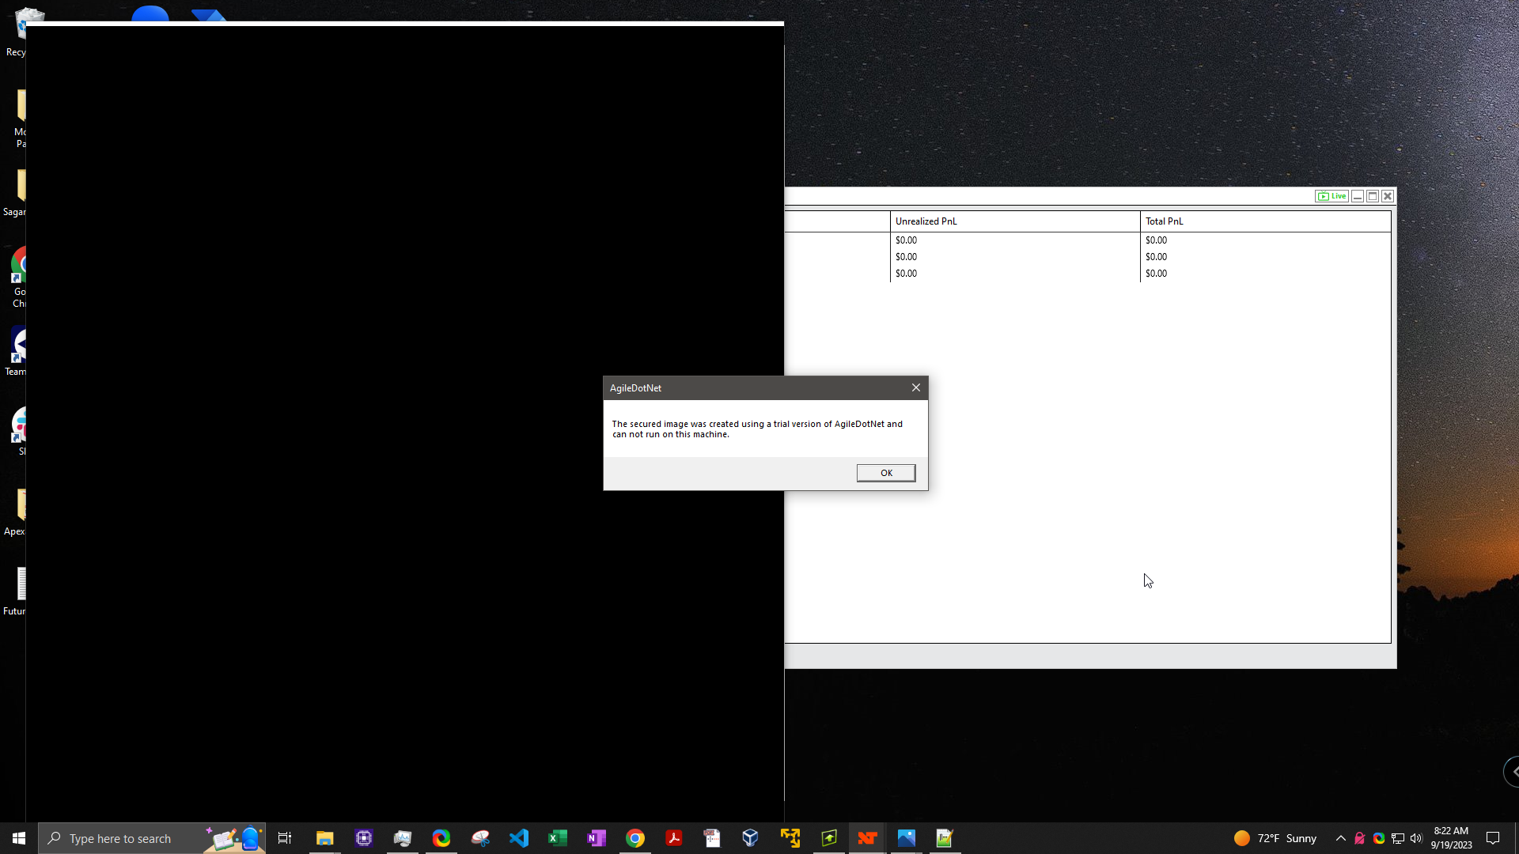Open Adobe Acrobat from the taskbar
The height and width of the screenshot is (854, 1519).
pos(674,838)
